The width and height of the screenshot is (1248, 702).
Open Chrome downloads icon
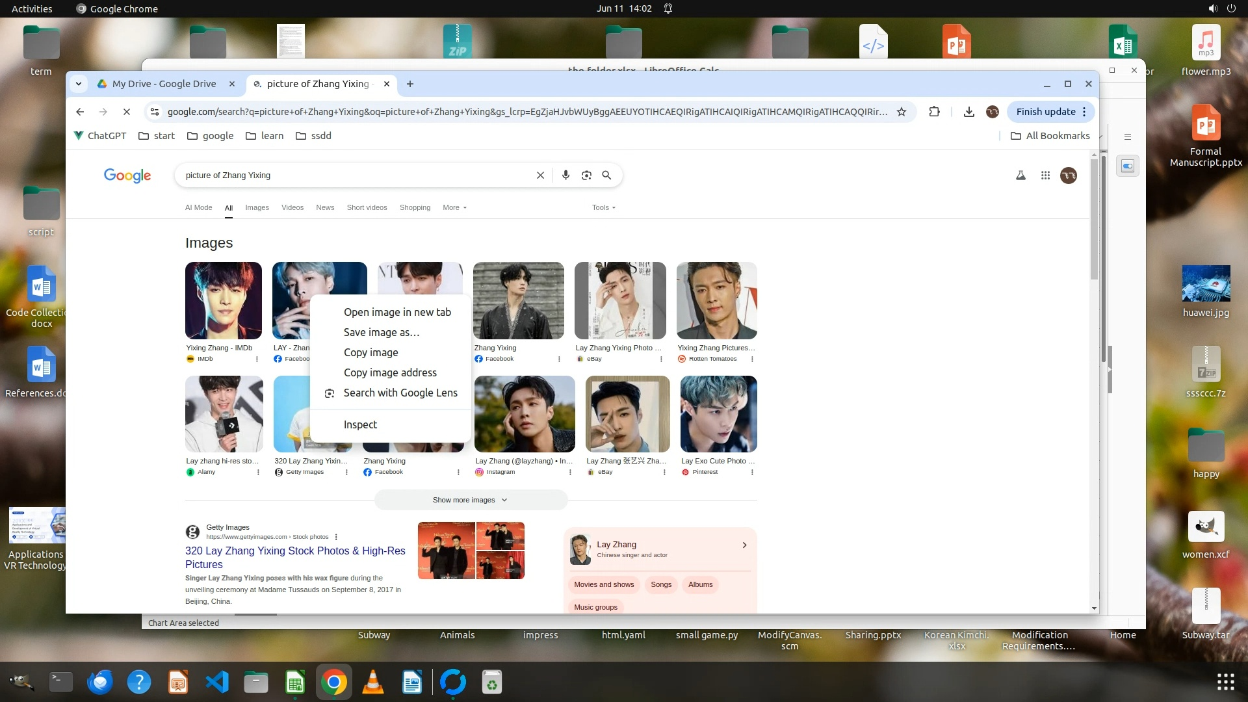(968, 112)
